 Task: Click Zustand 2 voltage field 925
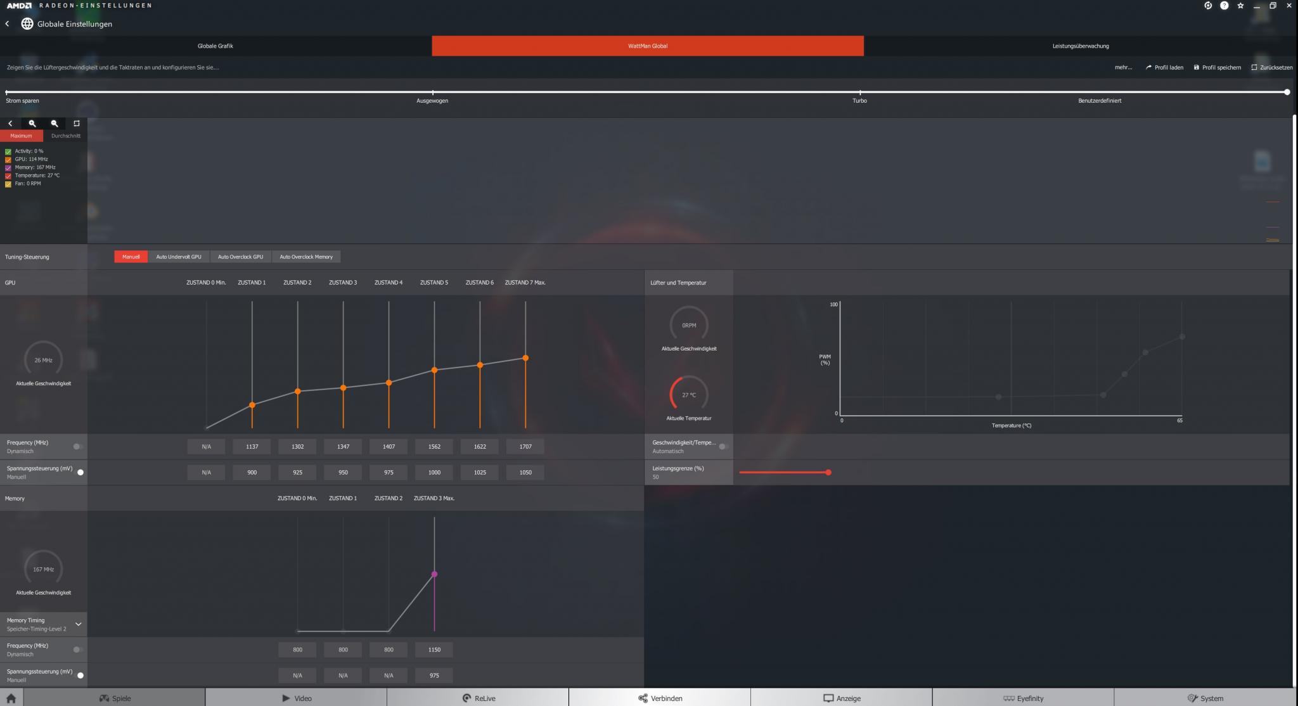point(298,472)
